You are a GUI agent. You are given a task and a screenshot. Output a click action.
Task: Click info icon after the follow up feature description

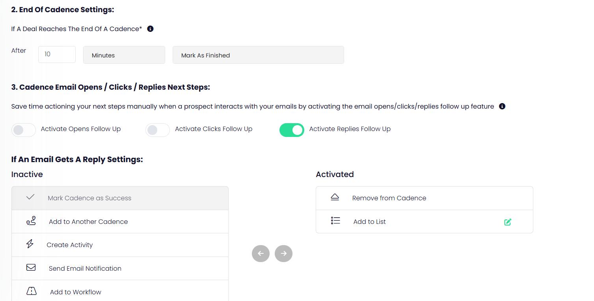(x=502, y=106)
